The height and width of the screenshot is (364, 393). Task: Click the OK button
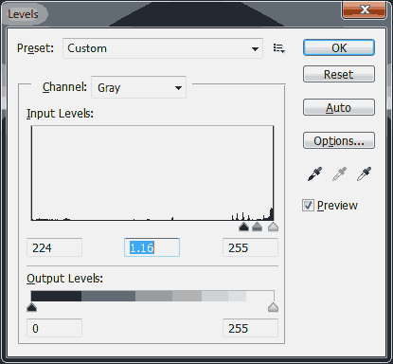click(339, 47)
